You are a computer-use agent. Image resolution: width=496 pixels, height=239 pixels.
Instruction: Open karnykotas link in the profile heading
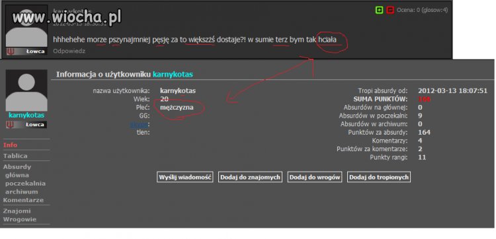coord(173,75)
